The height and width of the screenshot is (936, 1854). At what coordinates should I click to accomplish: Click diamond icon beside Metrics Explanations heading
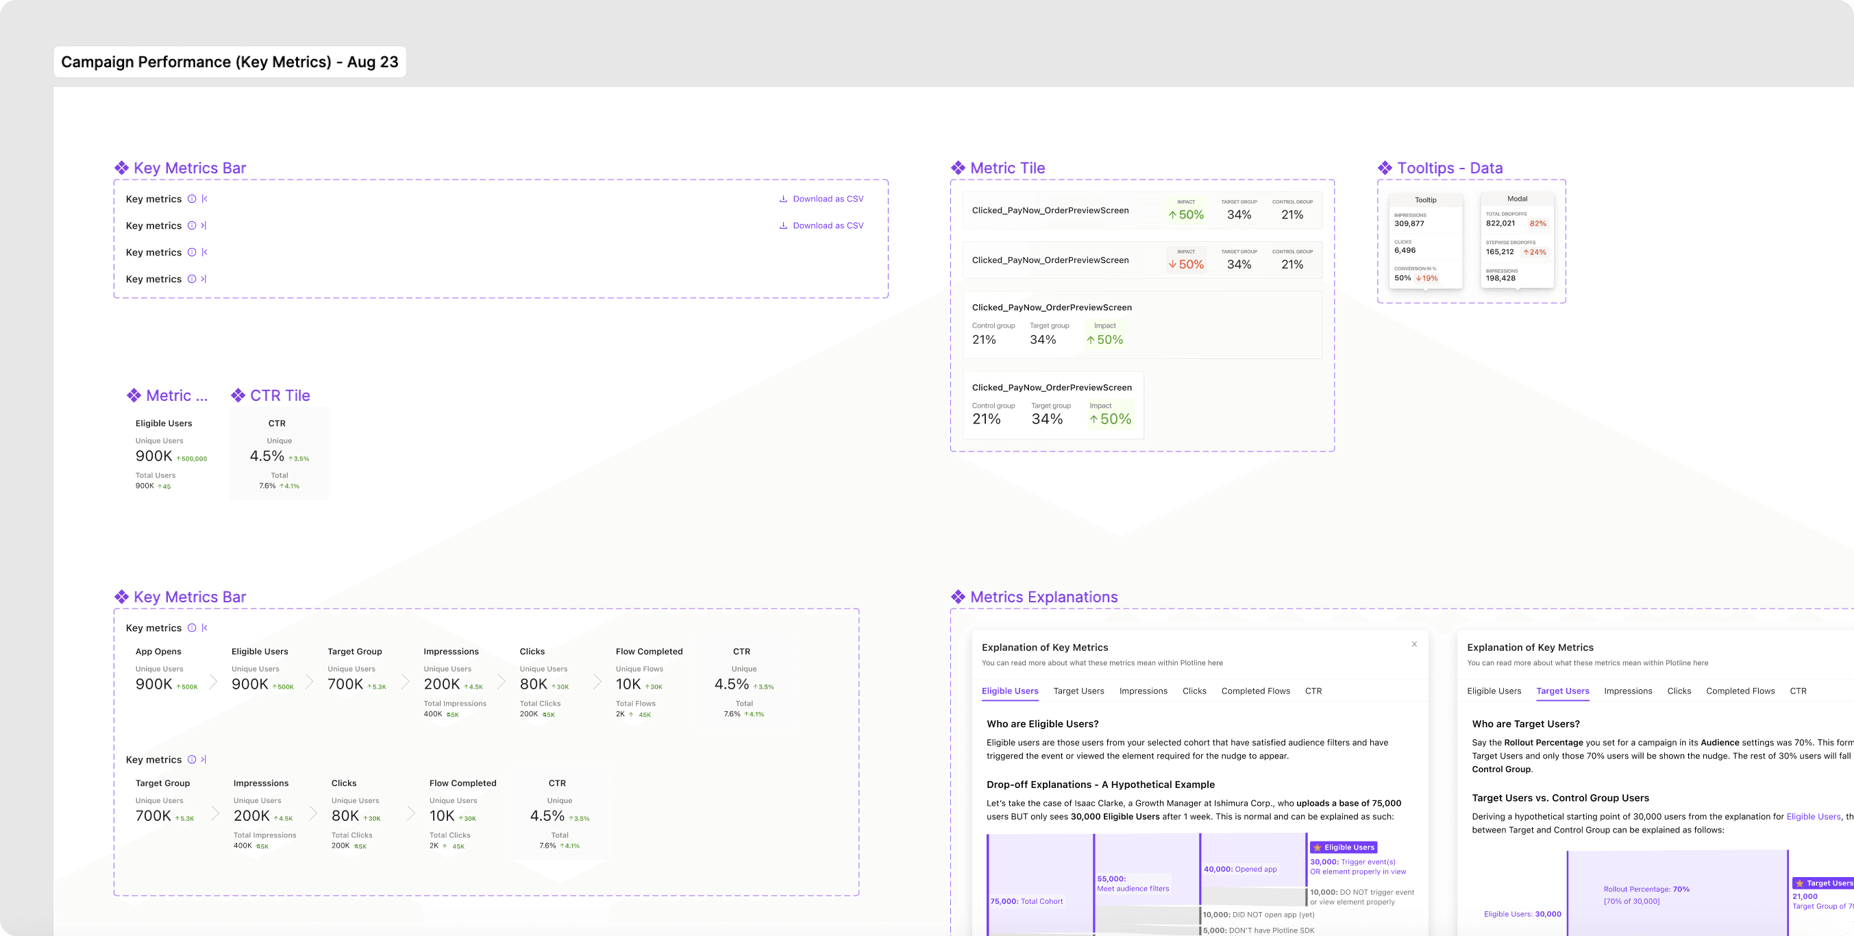[958, 597]
